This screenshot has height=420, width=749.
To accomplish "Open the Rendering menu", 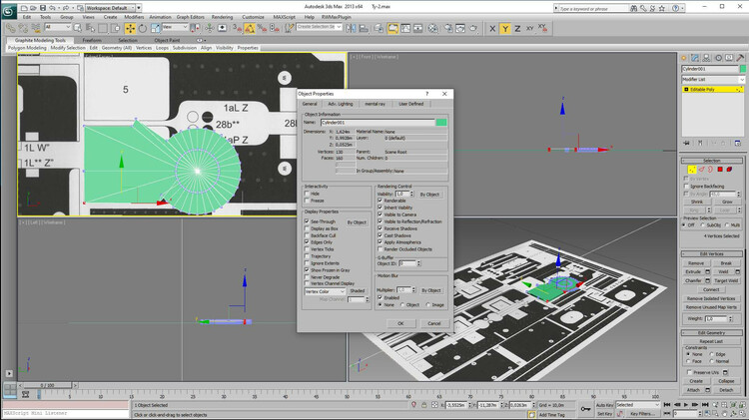I will (x=222, y=17).
